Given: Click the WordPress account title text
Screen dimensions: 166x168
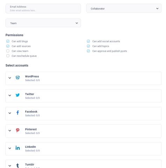Looking at the screenshot, I should [x=32, y=76].
